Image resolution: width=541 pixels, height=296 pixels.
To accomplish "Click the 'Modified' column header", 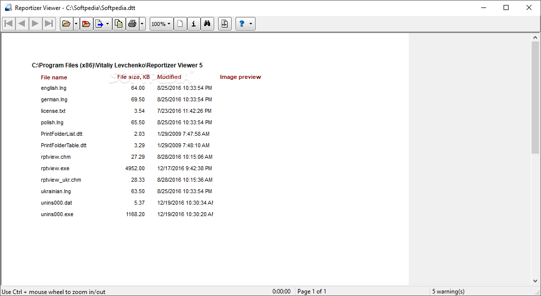I will (x=169, y=77).
